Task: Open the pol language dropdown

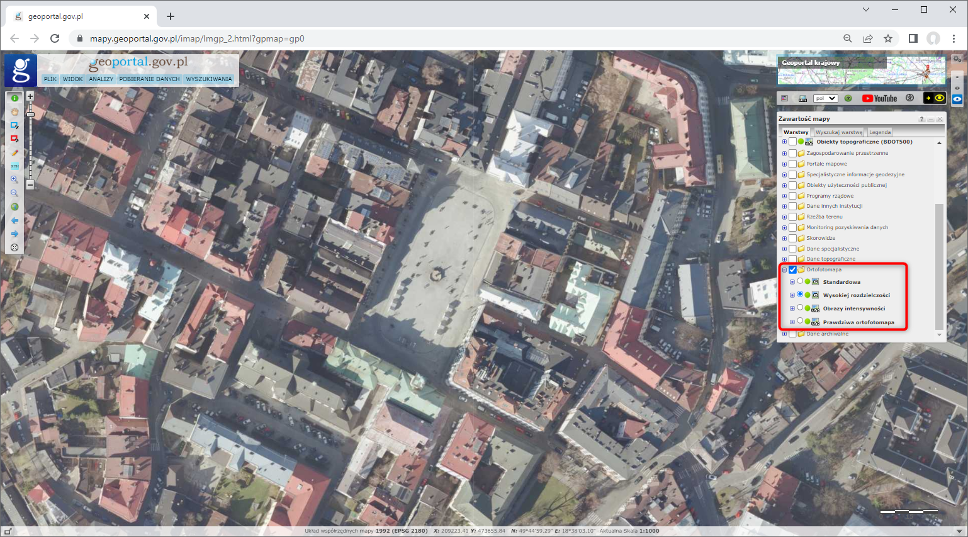Action: point(825,98)
